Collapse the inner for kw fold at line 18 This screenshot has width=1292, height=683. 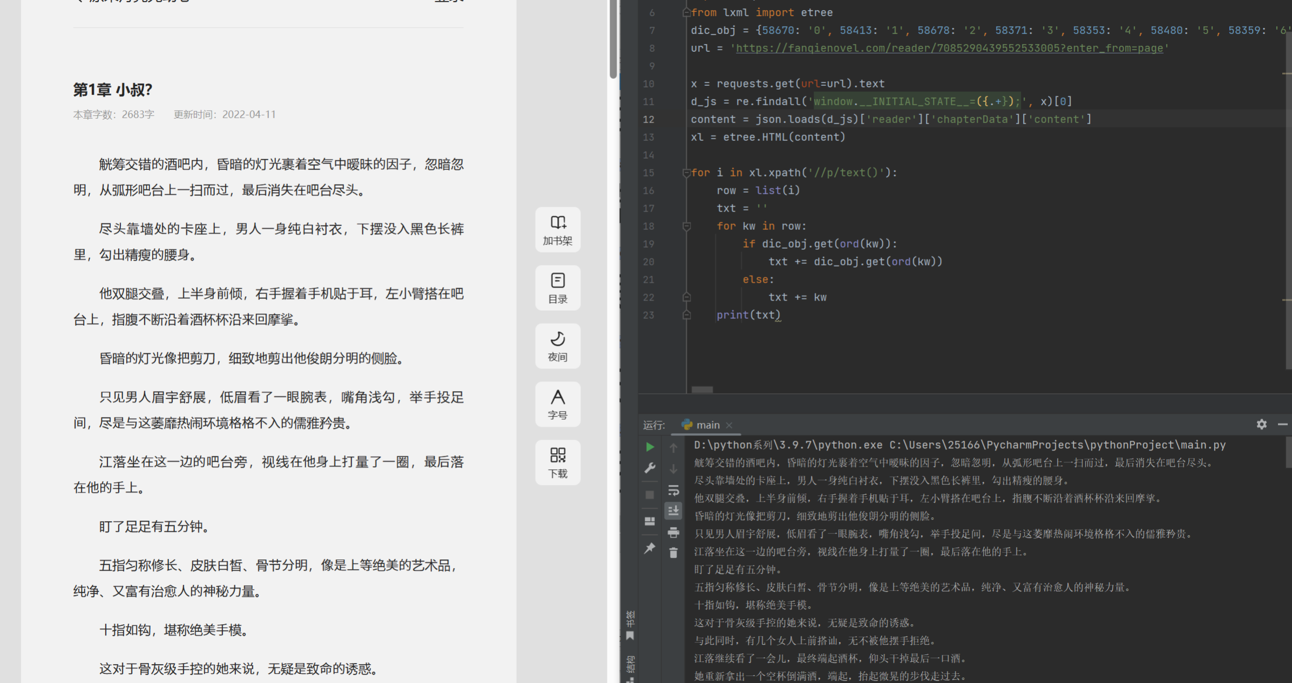(686, 226)
